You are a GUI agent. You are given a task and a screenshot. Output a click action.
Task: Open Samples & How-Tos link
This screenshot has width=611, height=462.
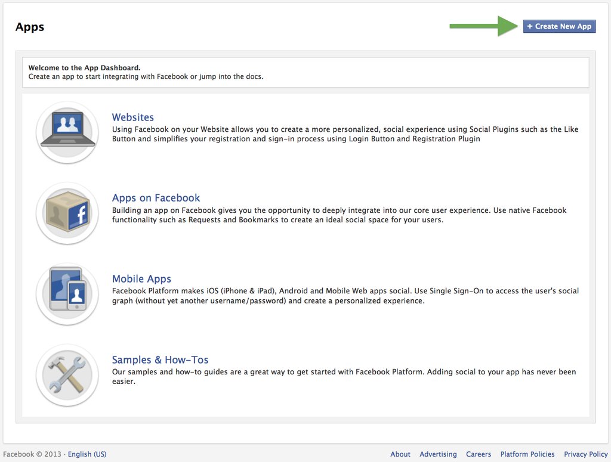(x=160, y=359)
